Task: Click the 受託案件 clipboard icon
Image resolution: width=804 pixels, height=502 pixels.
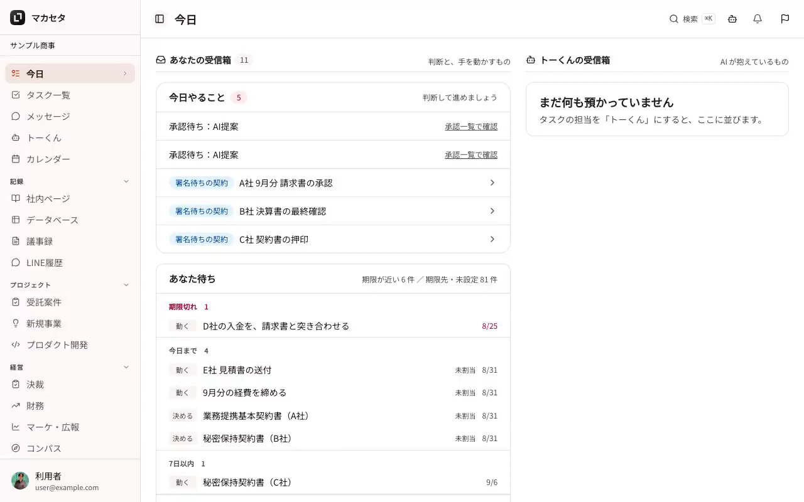Action: pyautogui.click(x=16, y=302)
